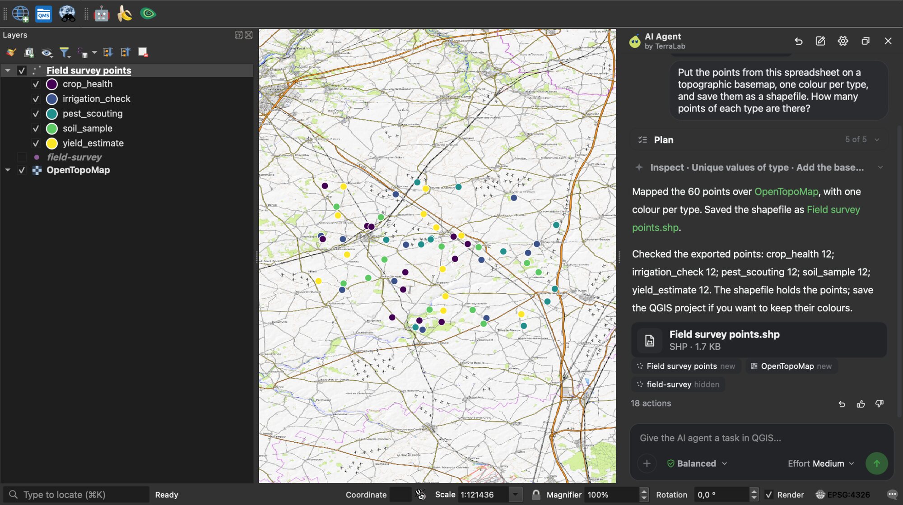
Task: Open the Field survey points.shp file card
Action: coord(759,340)
